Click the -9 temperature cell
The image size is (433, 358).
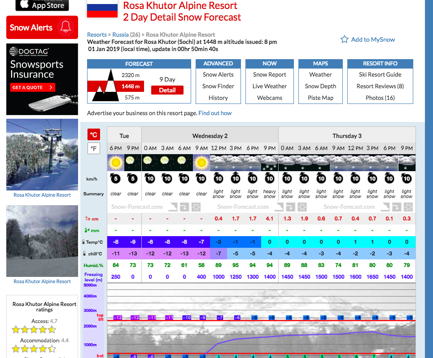[133, 242]
